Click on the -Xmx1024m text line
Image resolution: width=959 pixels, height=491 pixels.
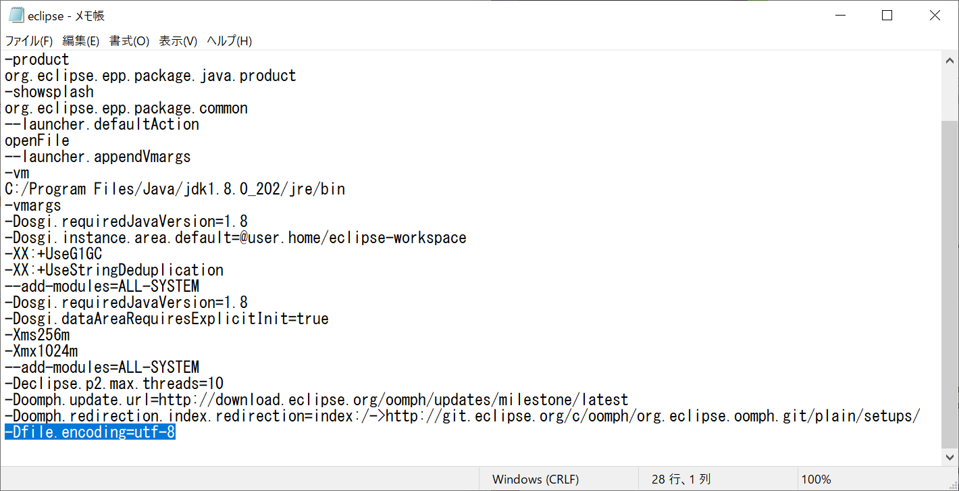(x=41, y=351)
